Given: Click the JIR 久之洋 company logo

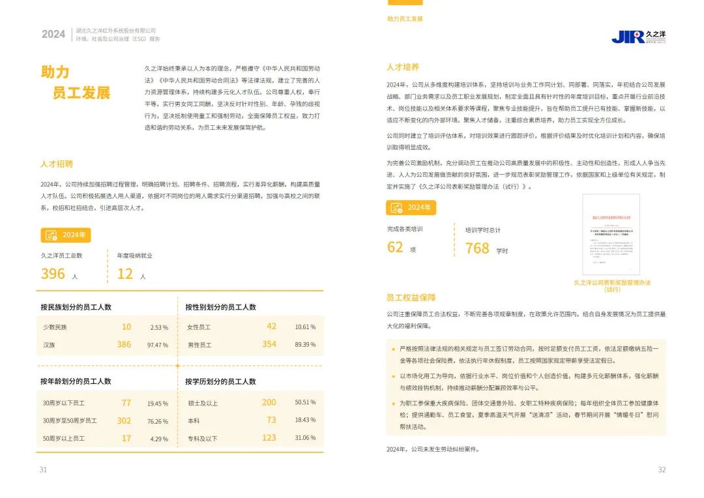Looking at the screenshot, I should click(638, 37).
